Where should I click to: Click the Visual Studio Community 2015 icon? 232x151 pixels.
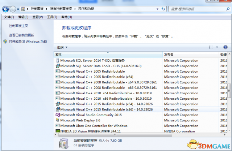coord(58,115)
